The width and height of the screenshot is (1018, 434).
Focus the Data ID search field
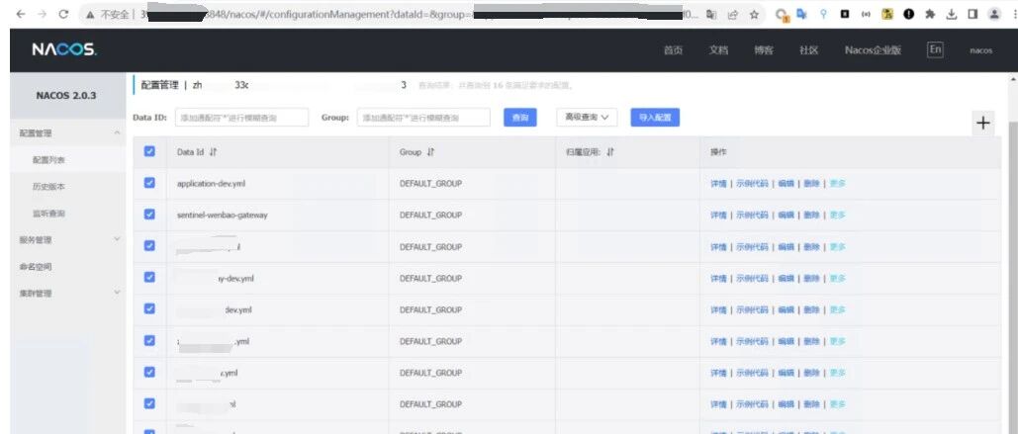tap(241, 118)
